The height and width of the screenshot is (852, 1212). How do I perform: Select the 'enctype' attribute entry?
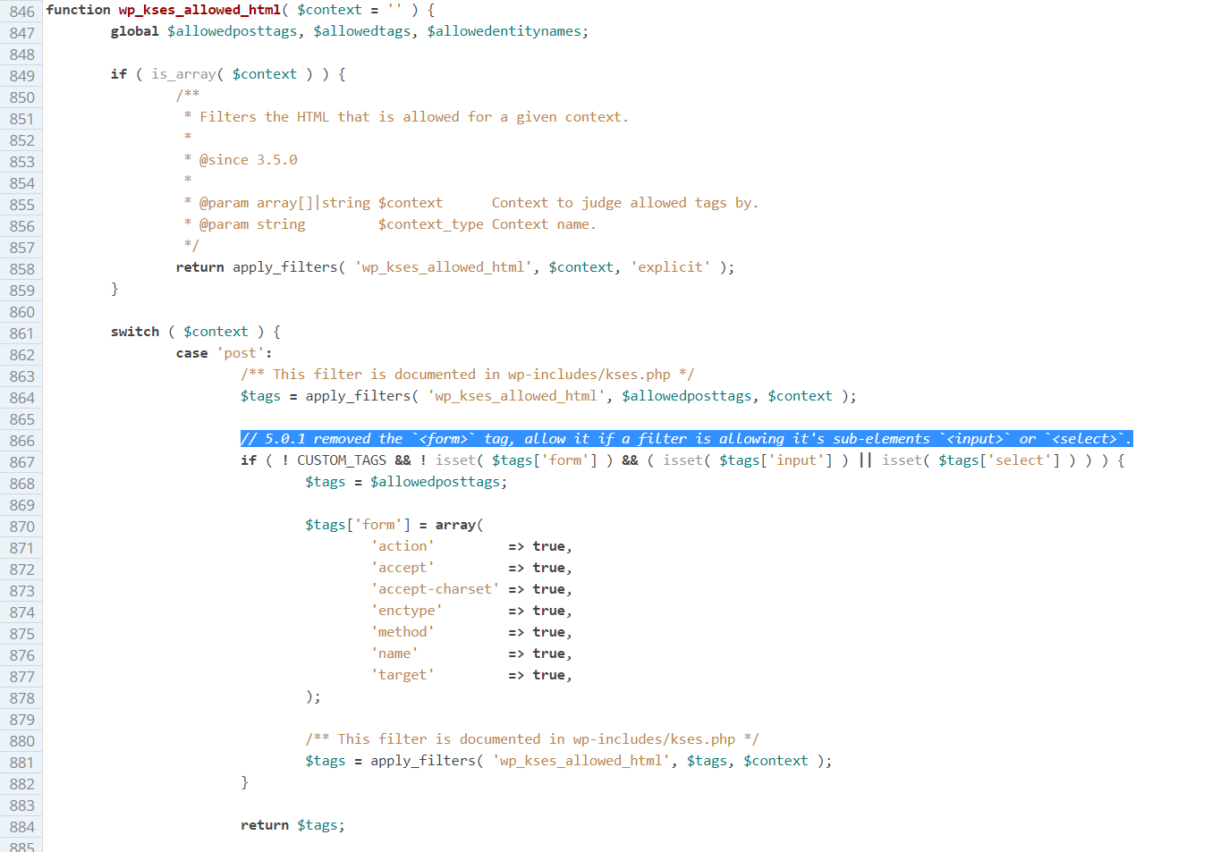pos(407,610)
